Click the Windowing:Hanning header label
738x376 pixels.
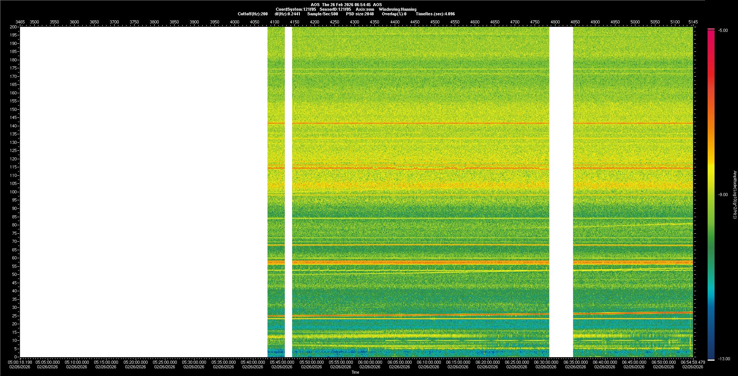click(x=397, y=9)
